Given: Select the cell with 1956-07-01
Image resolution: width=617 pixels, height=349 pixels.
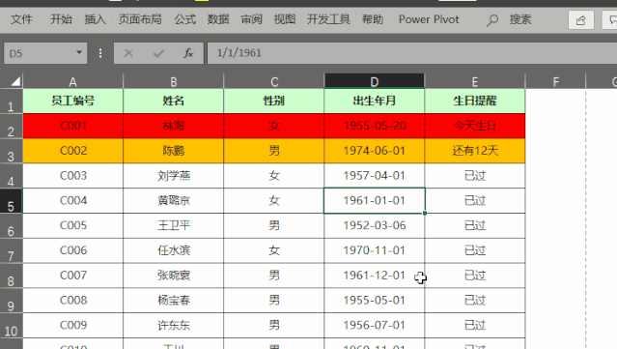Looking at the screenshot, I should pyautogui.click(x=375, y=325).
